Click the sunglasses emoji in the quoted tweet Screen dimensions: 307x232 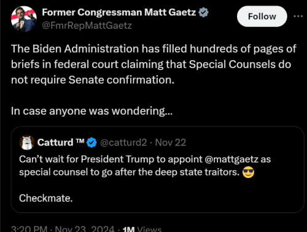248,172
